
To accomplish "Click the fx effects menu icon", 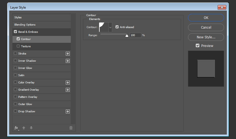I will pos(16,128).
